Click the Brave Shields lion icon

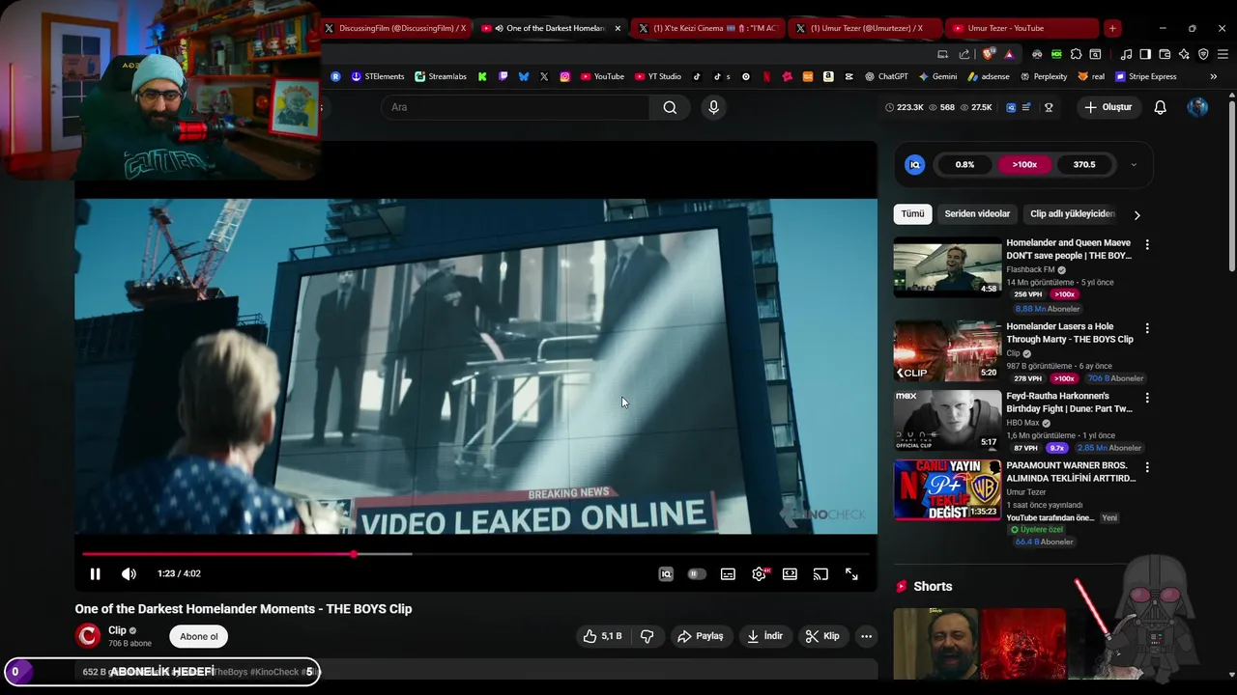(x=989, y=54)
